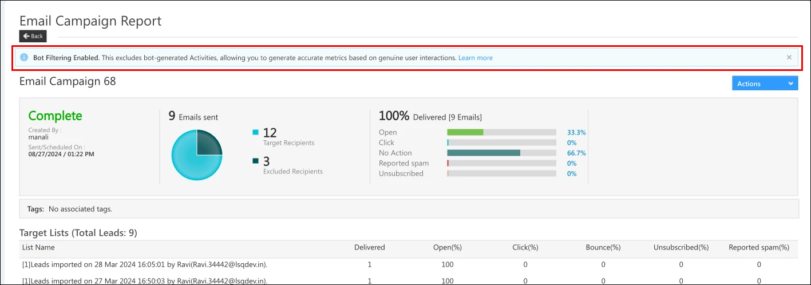Screen dimensions: 811x285
Task: Click the Open(%) column header
Action: coord(447,248)
